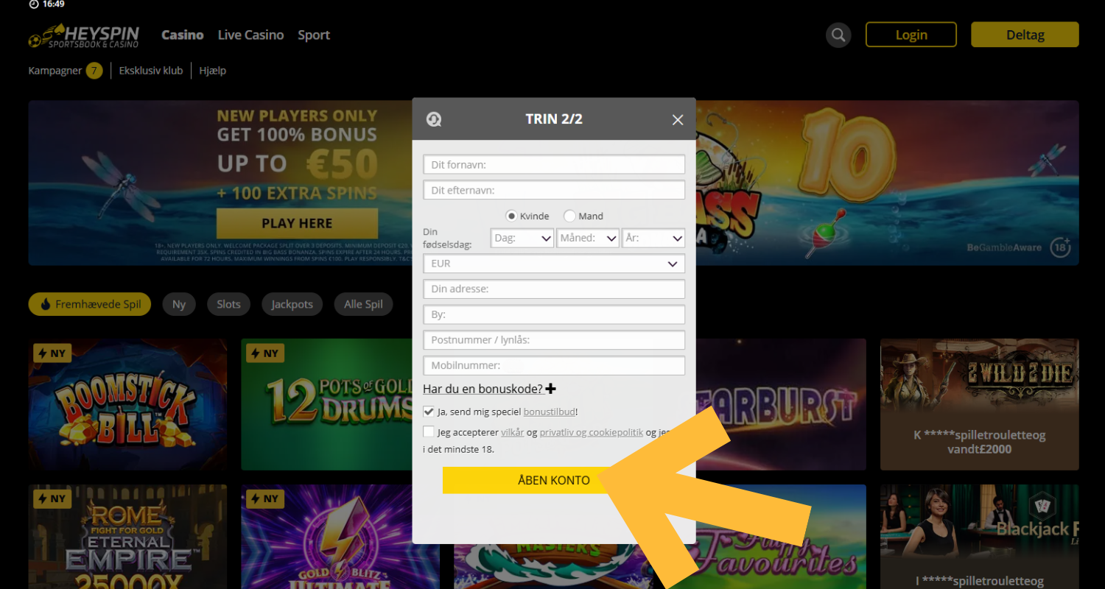
Task: Open the Kampagner menu item
Action: click(55, 71)
